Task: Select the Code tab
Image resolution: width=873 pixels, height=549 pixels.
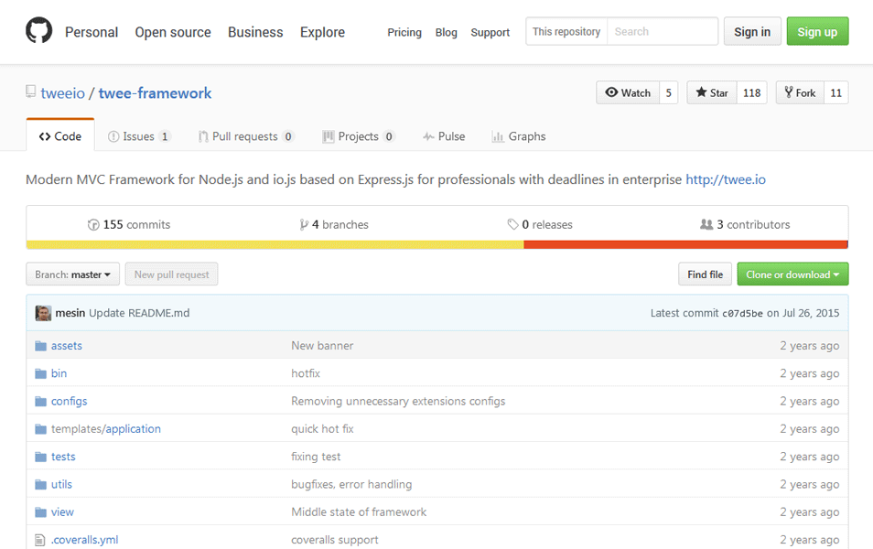Action: [x=60, y=136]
